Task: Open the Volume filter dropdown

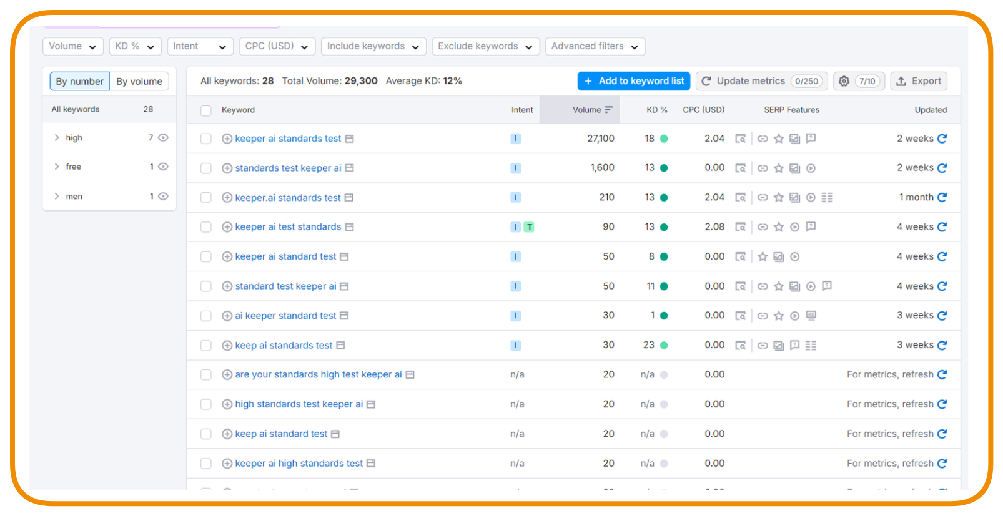Action: pos(73,46)
